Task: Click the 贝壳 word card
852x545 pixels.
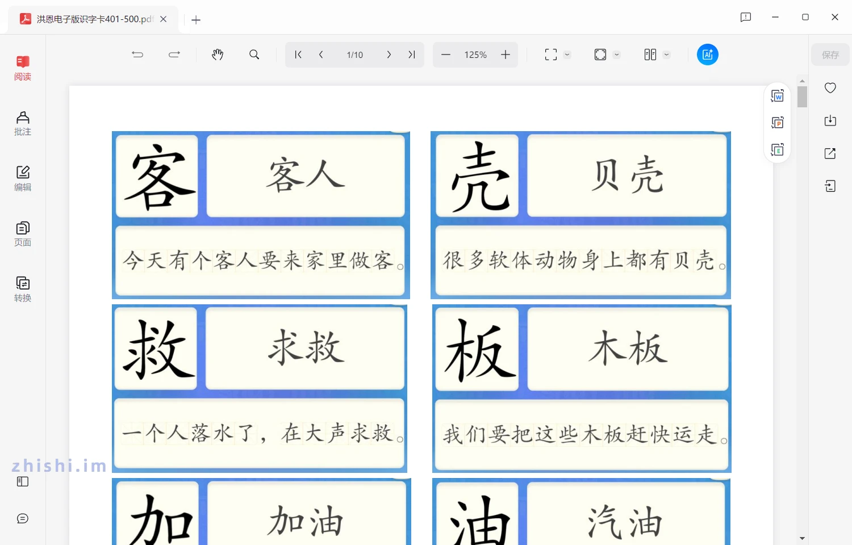Action: click(x=627, y=175)
